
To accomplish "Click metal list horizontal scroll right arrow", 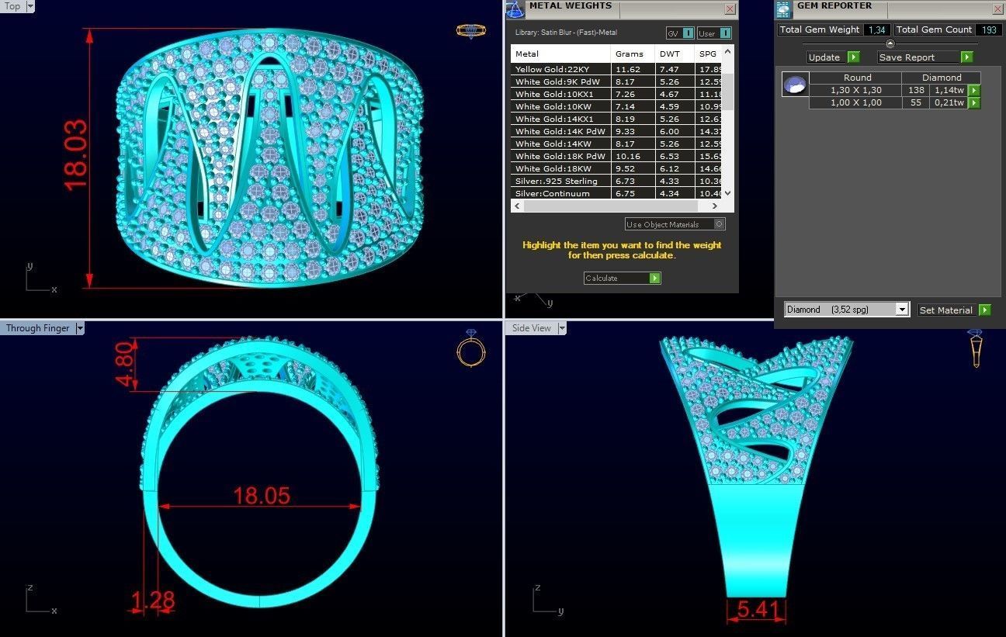I will [x=716, y=206].
